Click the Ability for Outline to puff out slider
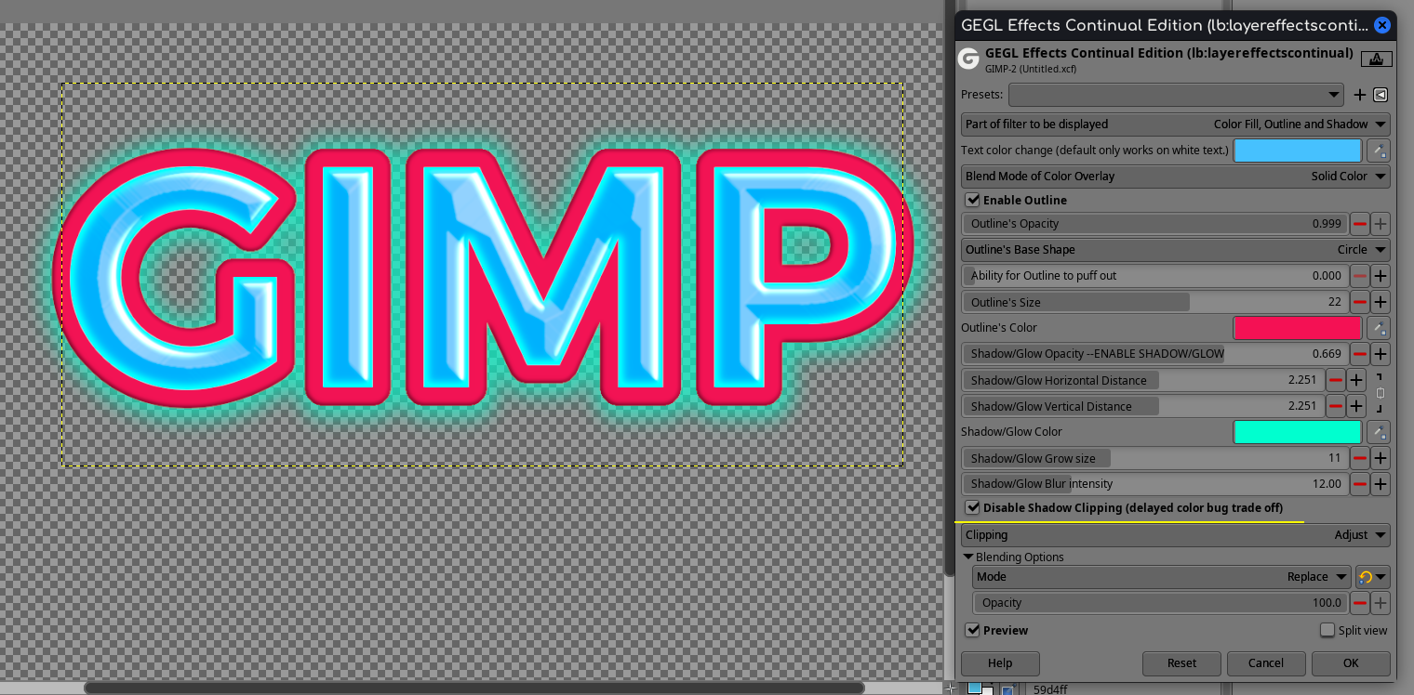The height and width of the screenshot is (695, 1414). click(x=1154, y=276)
